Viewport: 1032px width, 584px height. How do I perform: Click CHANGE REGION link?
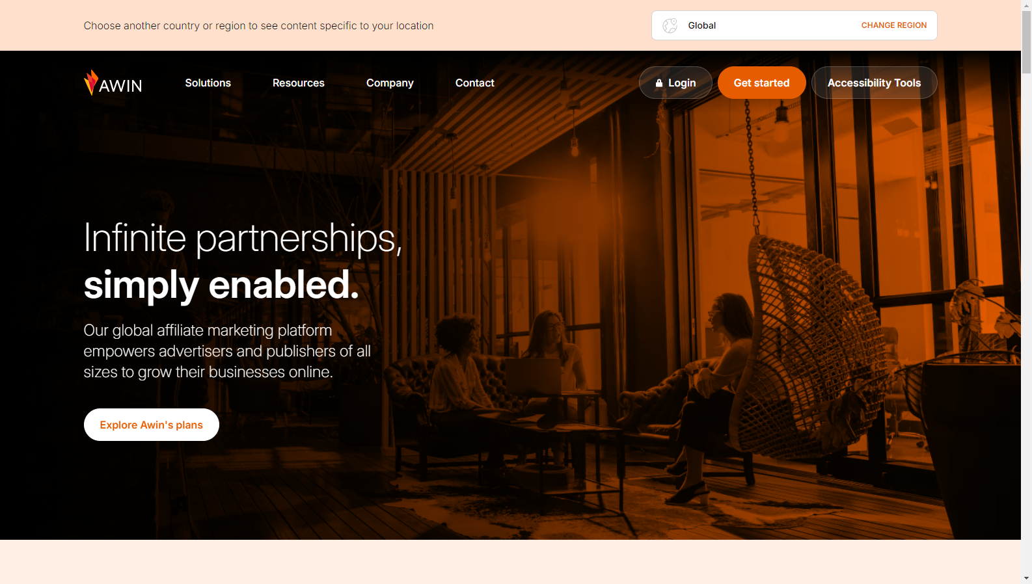point(893,25)
